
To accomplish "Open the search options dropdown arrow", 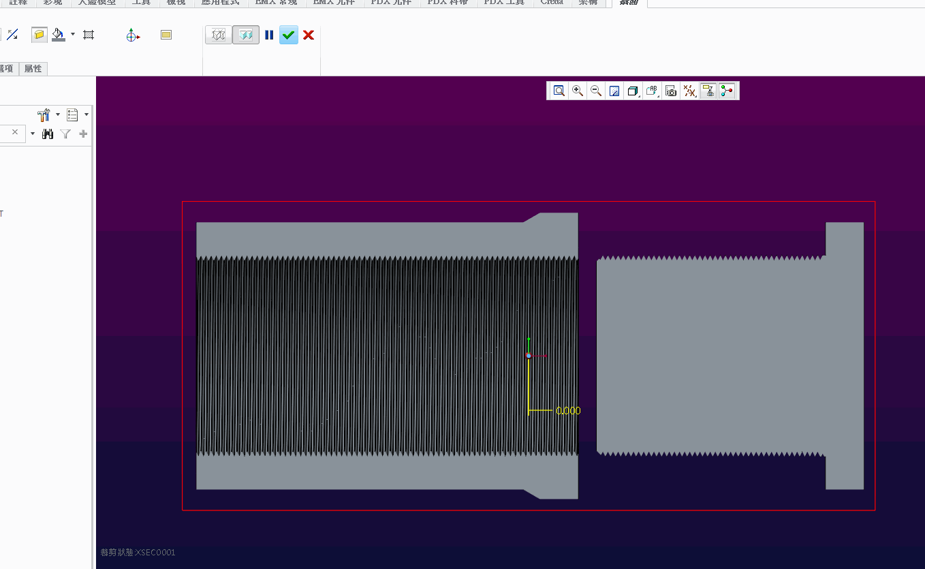I will click(x=32, y=134).
